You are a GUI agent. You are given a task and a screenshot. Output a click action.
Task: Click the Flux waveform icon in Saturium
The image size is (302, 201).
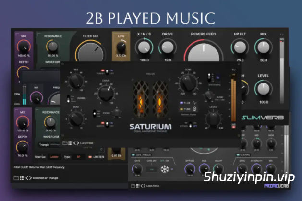coord(194,103)
